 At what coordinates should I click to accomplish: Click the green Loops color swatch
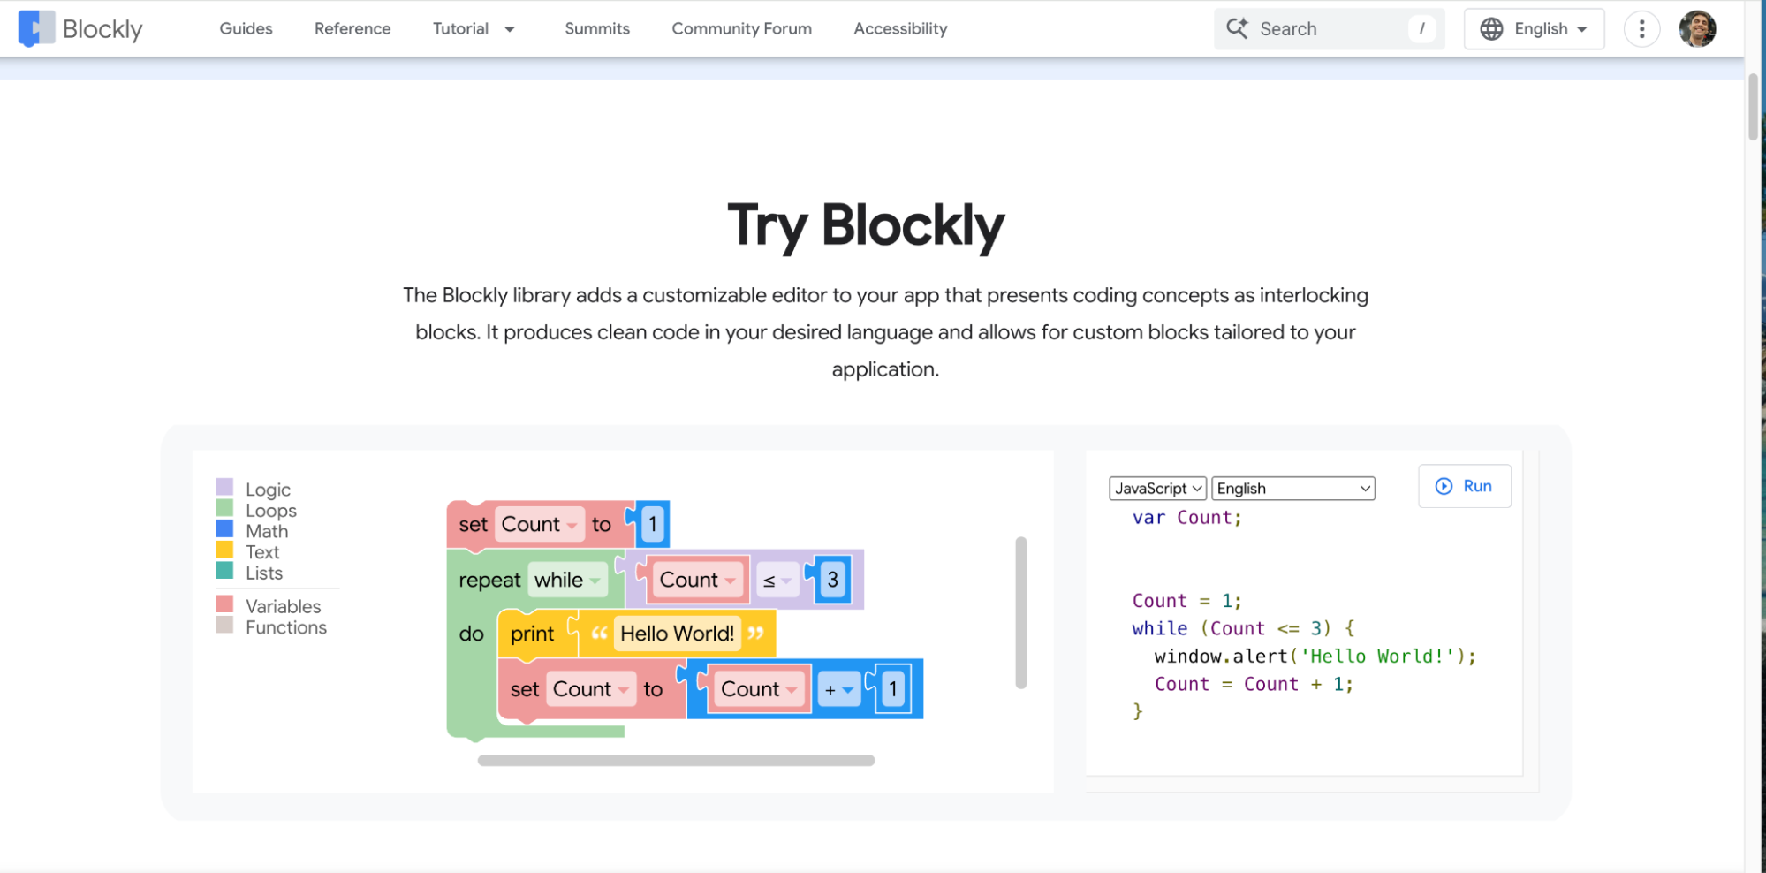coord(224,508)
